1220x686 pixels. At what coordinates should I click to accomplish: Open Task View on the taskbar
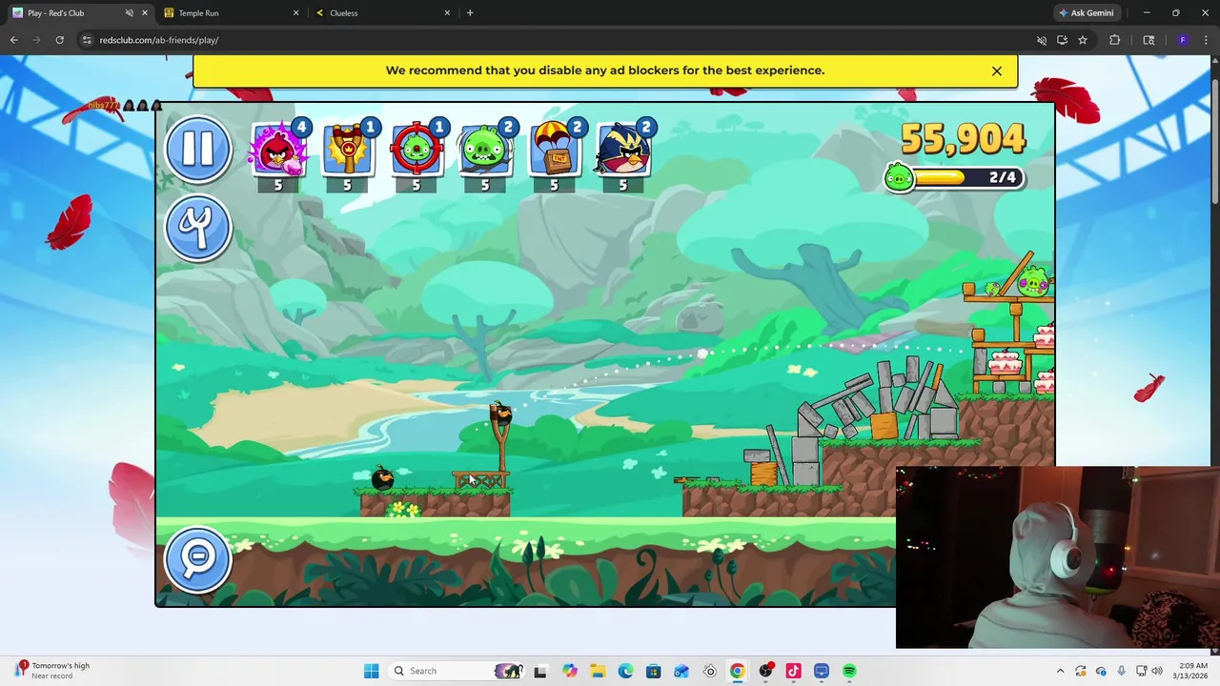click(x=540, y=671)
